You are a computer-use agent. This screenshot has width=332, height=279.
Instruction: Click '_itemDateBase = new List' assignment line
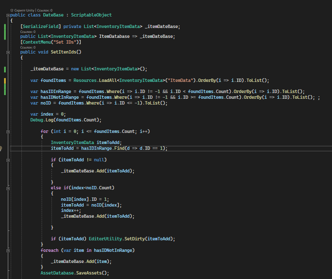(89, 69)
